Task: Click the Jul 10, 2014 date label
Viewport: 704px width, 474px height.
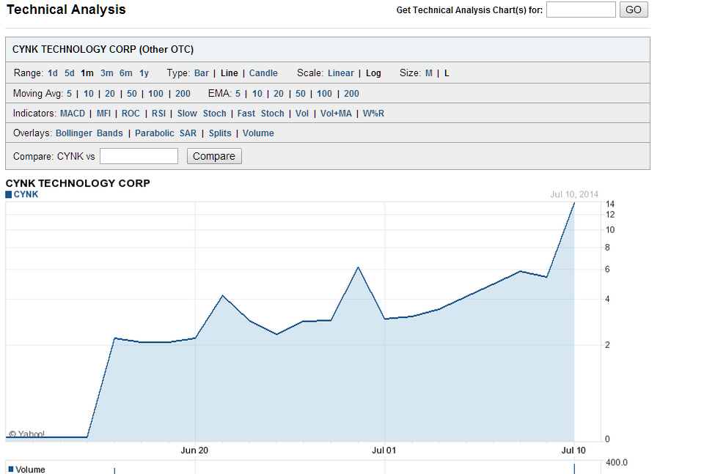Action: 574,194
